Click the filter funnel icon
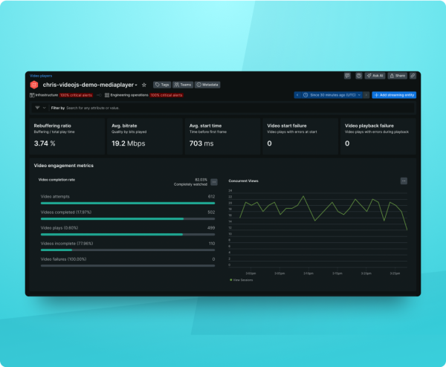This screenshot has height=367, width=446. pyautogui.click(x=36, y=108)
